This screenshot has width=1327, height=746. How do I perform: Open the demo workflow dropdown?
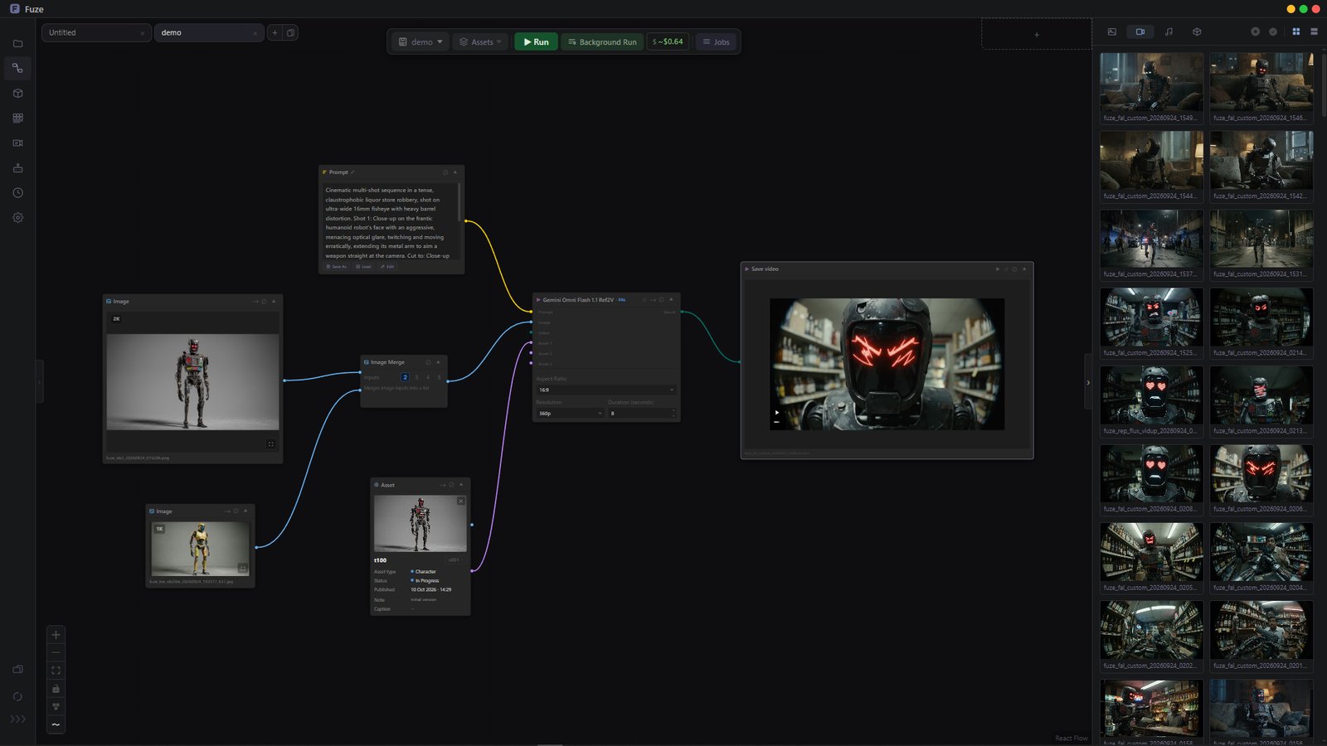(420, 41)
